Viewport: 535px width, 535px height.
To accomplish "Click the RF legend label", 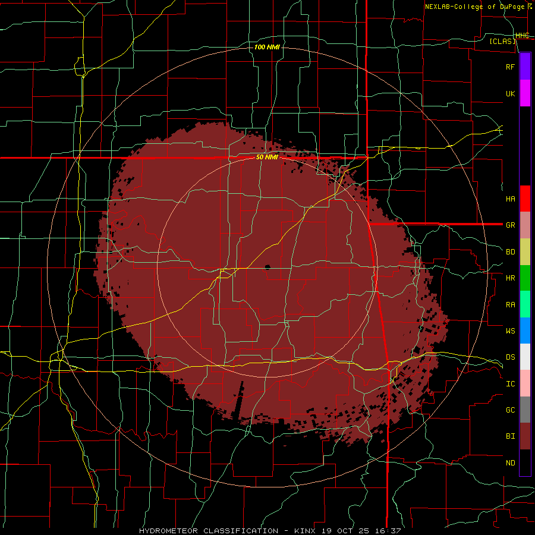I will point(510,67).
